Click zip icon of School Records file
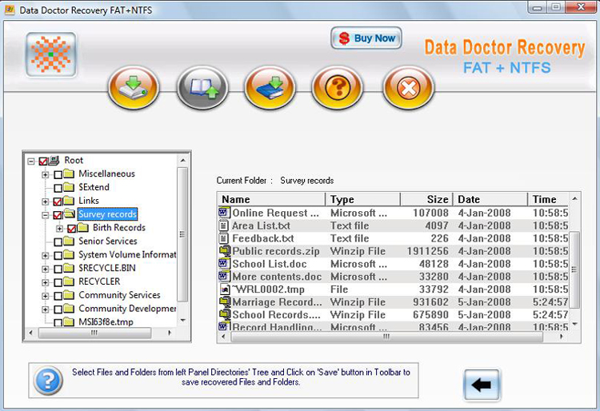The height and width of the screenshot is (411, 600). tap(225, 314)
